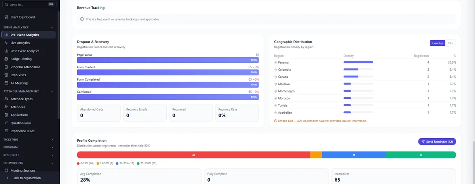Click the back arrow icon next to Back to organization
475x184 pixels.
click(8, 178)
